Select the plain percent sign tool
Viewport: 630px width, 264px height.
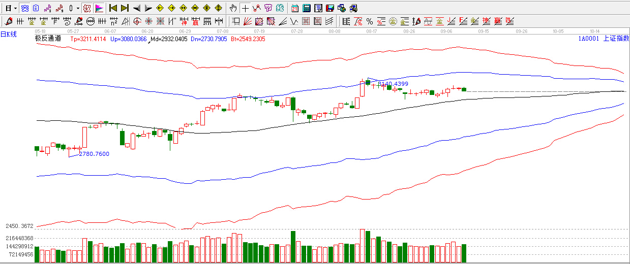[369, 21]
